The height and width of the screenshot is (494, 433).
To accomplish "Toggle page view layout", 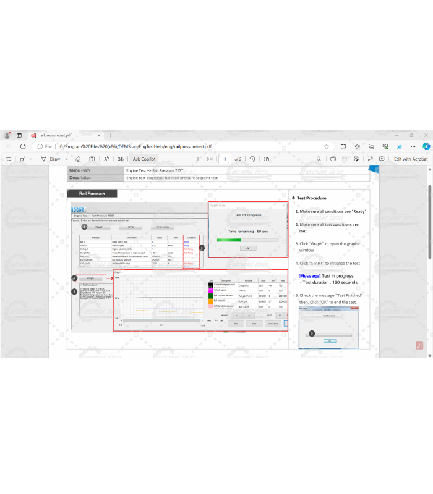I will tap(267, 159).
